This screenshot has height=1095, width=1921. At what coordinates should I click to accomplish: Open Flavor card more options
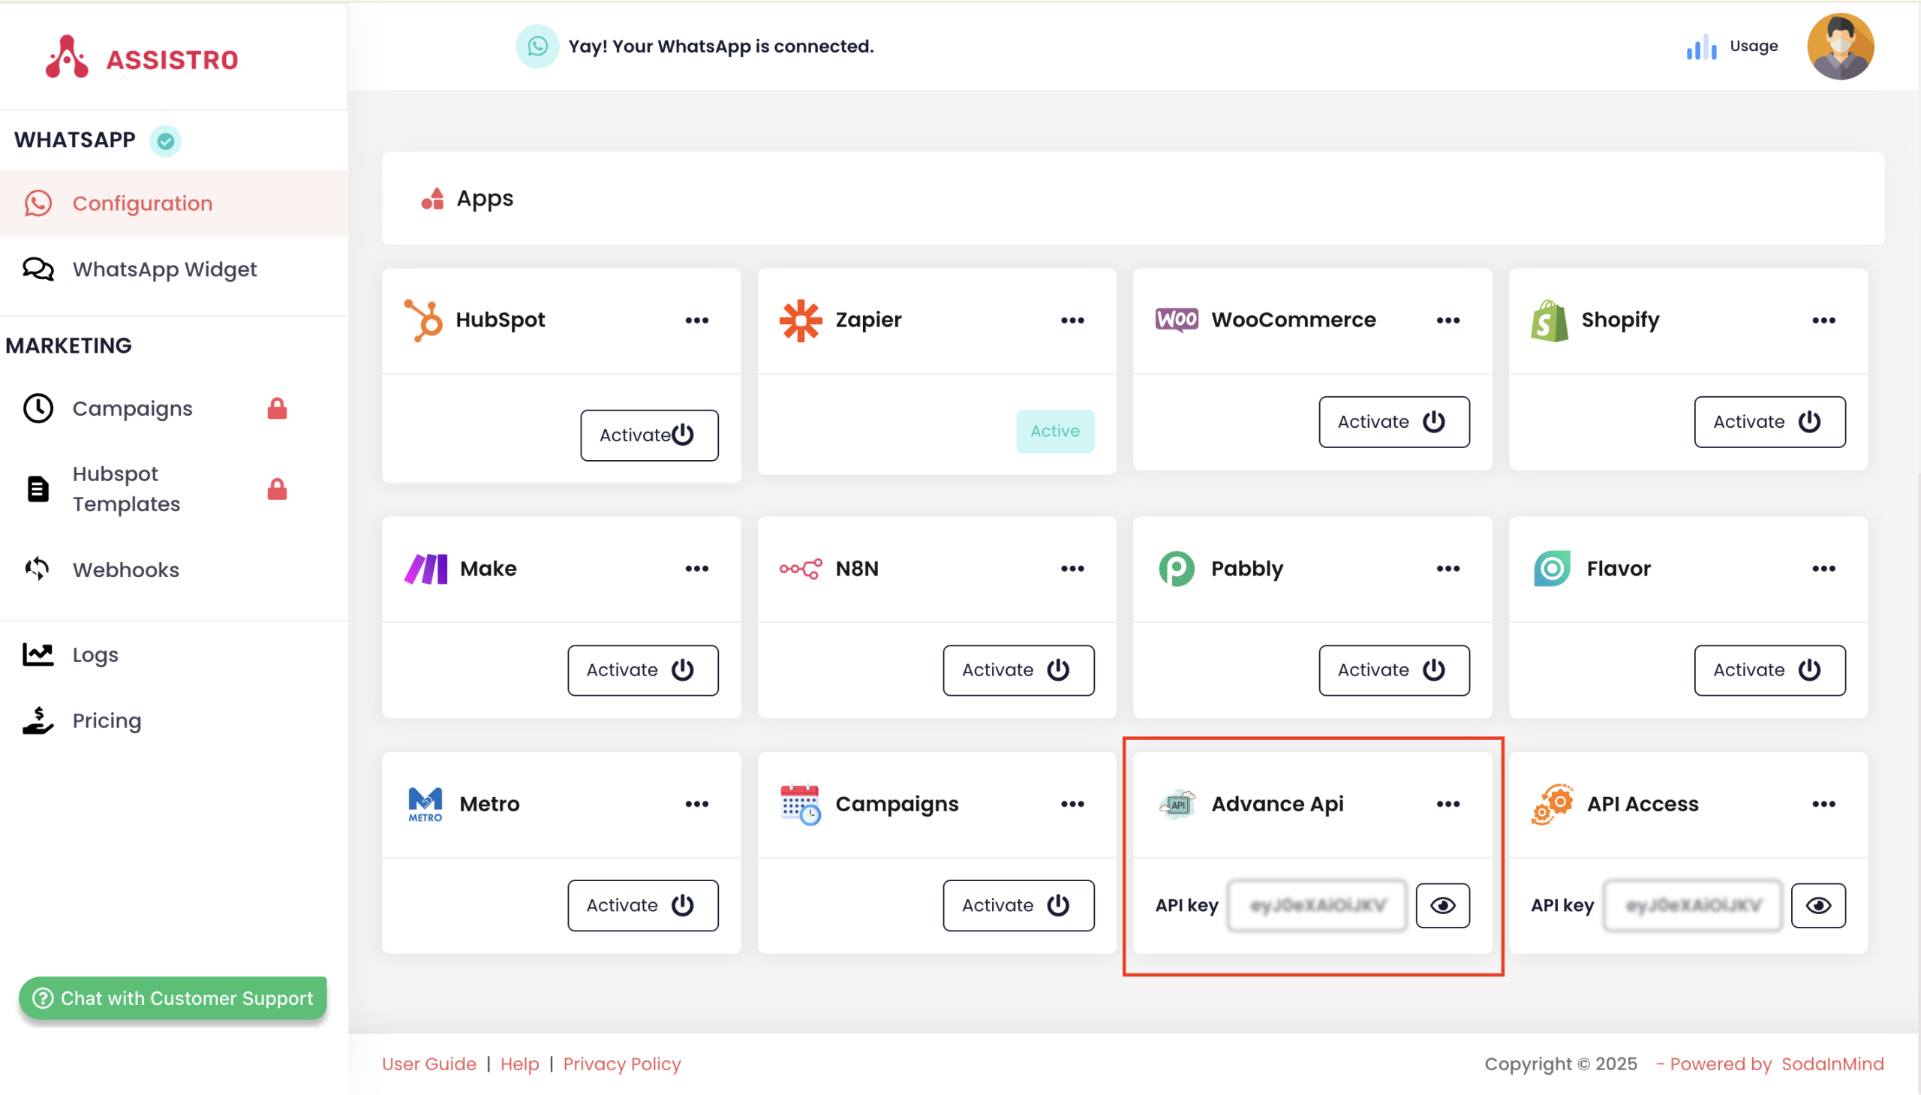click(x=1823, y=569)
